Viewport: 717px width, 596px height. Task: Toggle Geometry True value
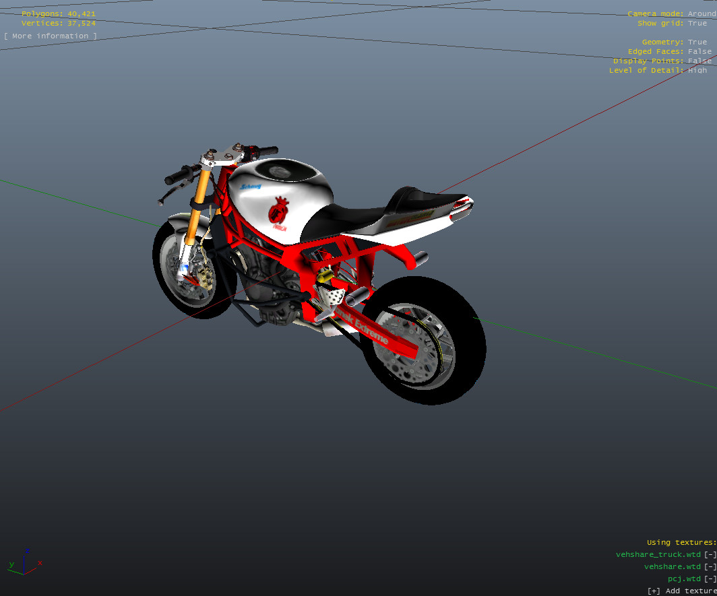click(697, 42)
